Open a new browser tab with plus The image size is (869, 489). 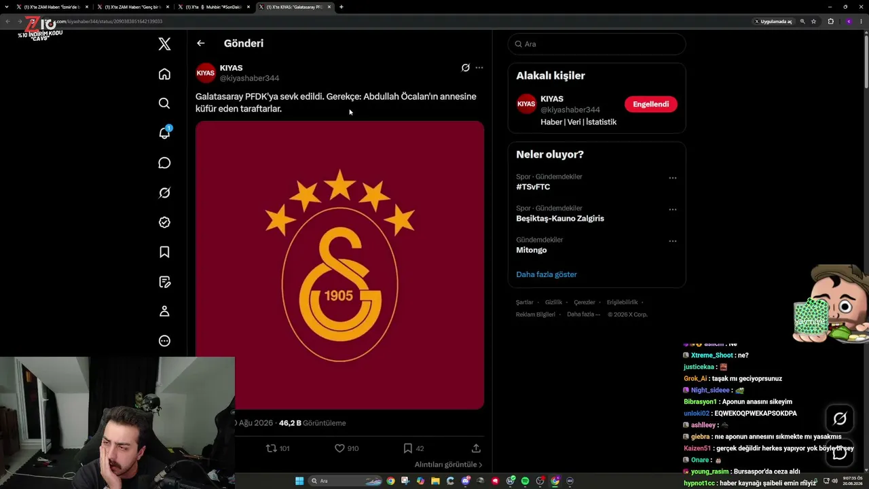pyautogui.click(x=341, y=7)
